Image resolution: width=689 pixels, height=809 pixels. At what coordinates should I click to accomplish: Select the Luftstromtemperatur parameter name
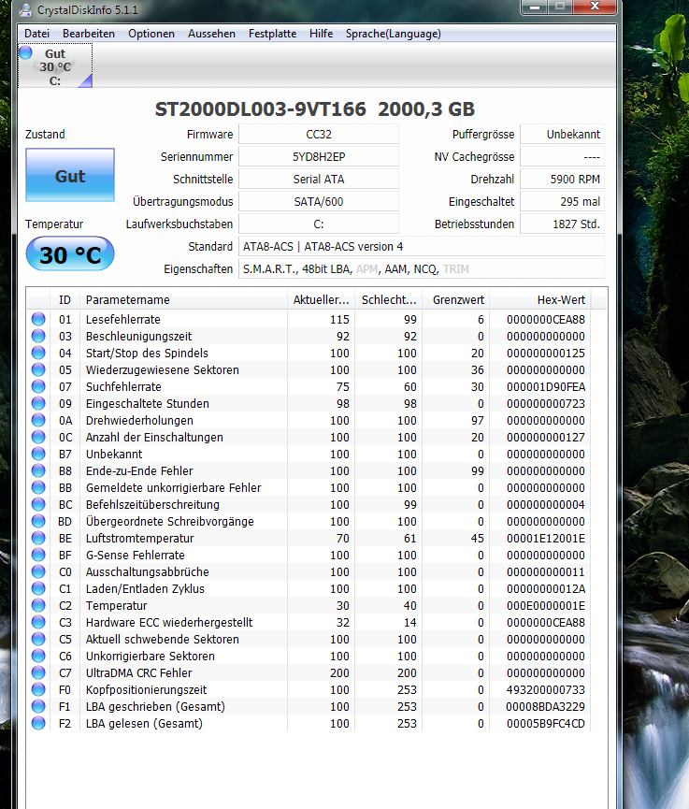(139, 538)
